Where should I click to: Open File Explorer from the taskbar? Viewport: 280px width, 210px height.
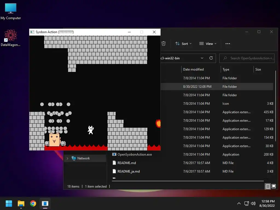[x=21, y=203]
